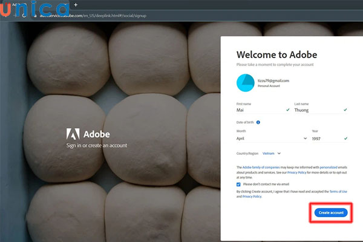Open the Adobe family of companies link
Viewport: 363px width, 242px height.
click(x=262, y=166)
